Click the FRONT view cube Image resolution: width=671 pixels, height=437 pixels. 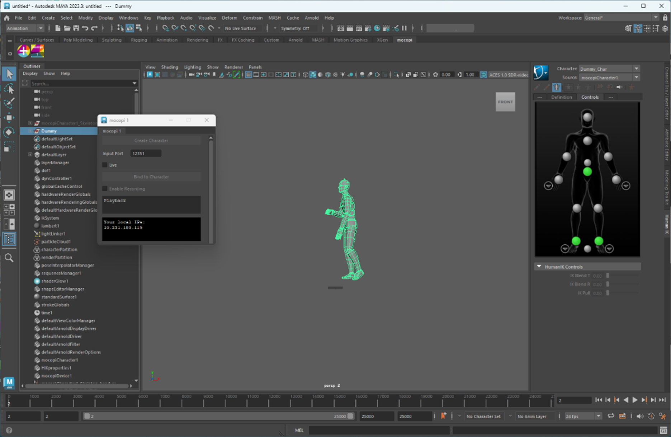click(505, 102)
